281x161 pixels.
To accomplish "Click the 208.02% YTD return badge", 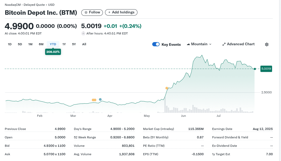I will (x=53, y=52).
